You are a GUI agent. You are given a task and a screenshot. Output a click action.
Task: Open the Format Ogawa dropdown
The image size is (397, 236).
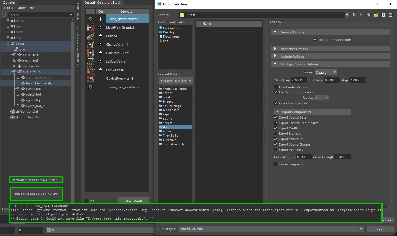click(326, 73)
